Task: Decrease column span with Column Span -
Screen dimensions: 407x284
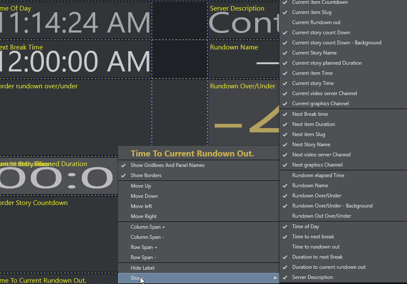Action: (x=147, y=237)
